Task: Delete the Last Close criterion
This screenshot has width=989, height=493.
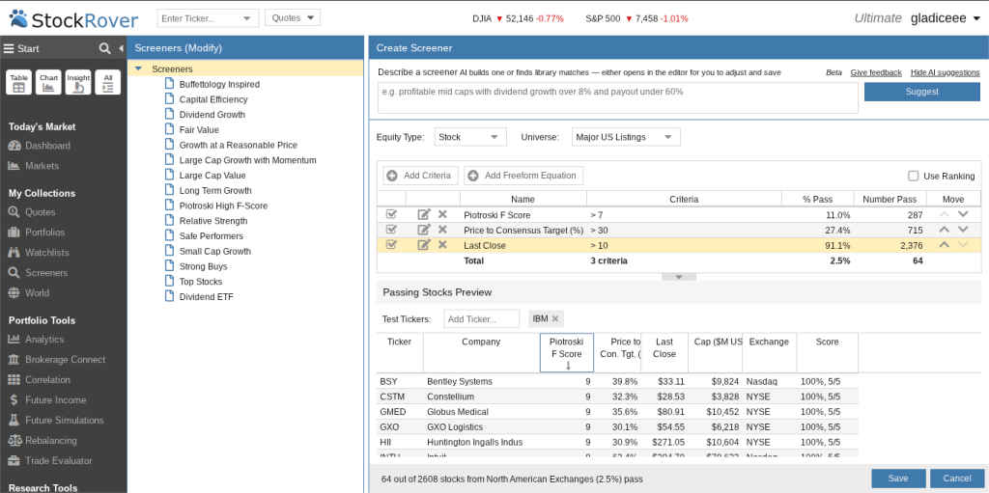Action: click(442, 245)
